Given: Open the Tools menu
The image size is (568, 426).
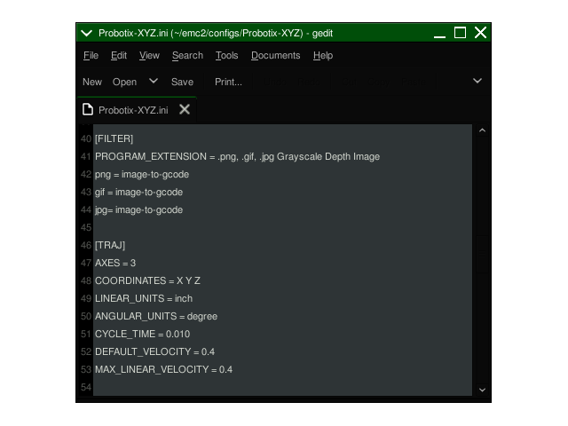Looking at the screenshot, I should [x=227, y=55].
